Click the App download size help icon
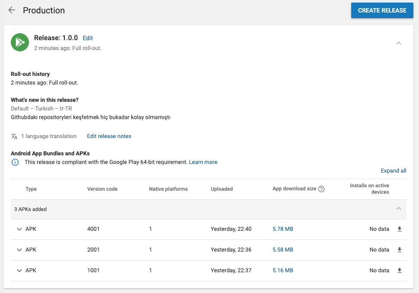The image size is (419, 293). [321, 189]
